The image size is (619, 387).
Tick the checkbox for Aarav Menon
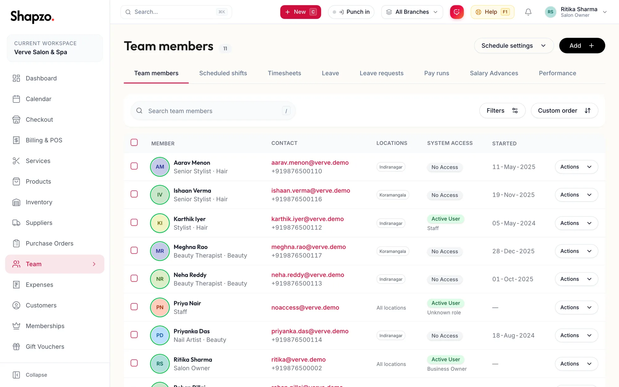pyautogui.click(x=134, y=166)
